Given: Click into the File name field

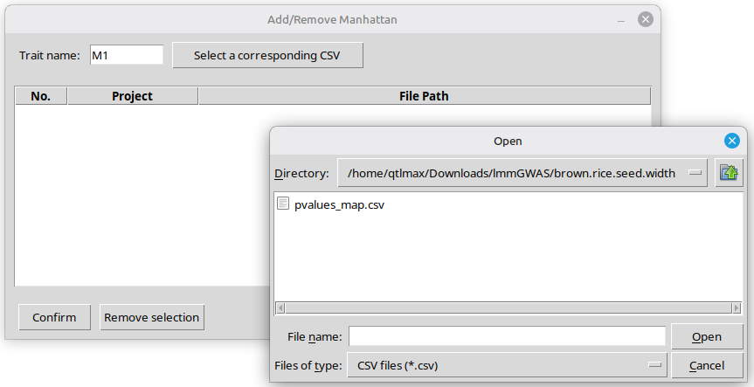Looking at the screenshot, I should point(507,336).
